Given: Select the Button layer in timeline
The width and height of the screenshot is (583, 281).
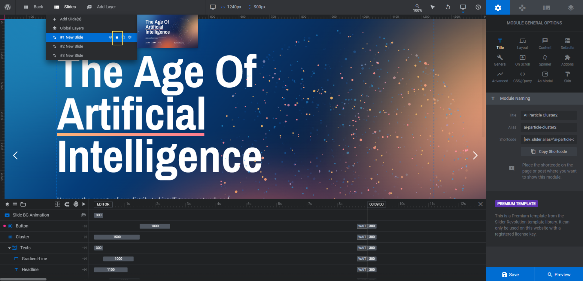Looking at the screenshot, I should click(x=22, y=226).
